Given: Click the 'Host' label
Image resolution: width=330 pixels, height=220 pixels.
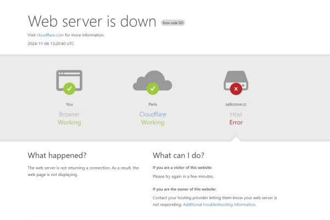Looking at the screenshot, I should click(x=236, y=114).
